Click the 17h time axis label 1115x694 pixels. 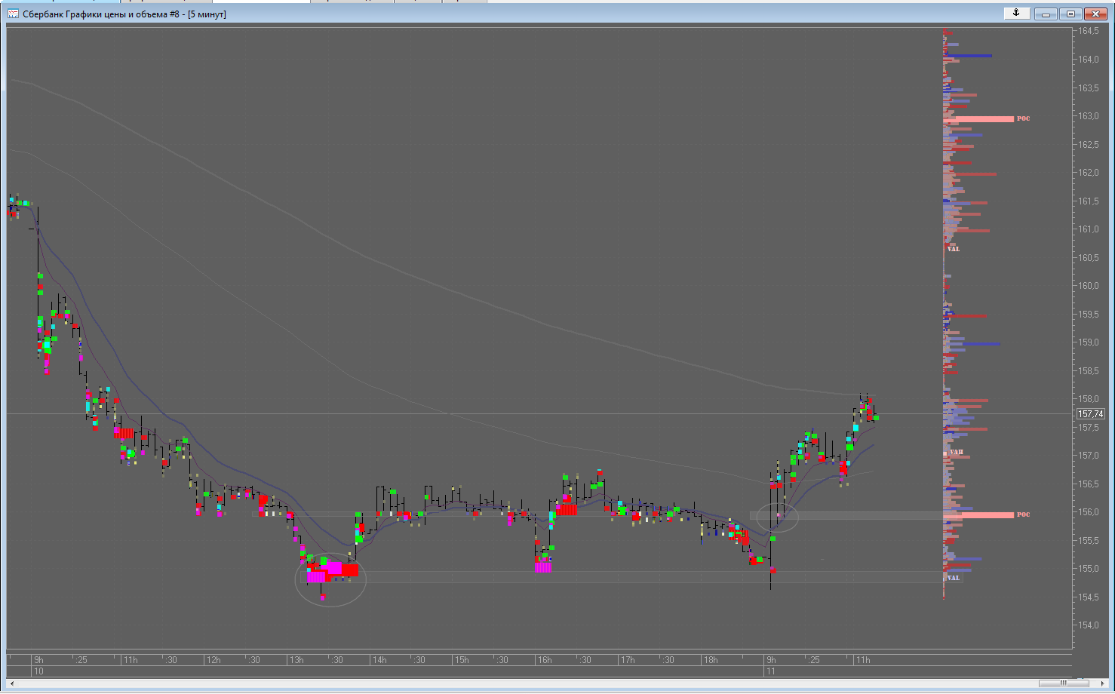628,660
